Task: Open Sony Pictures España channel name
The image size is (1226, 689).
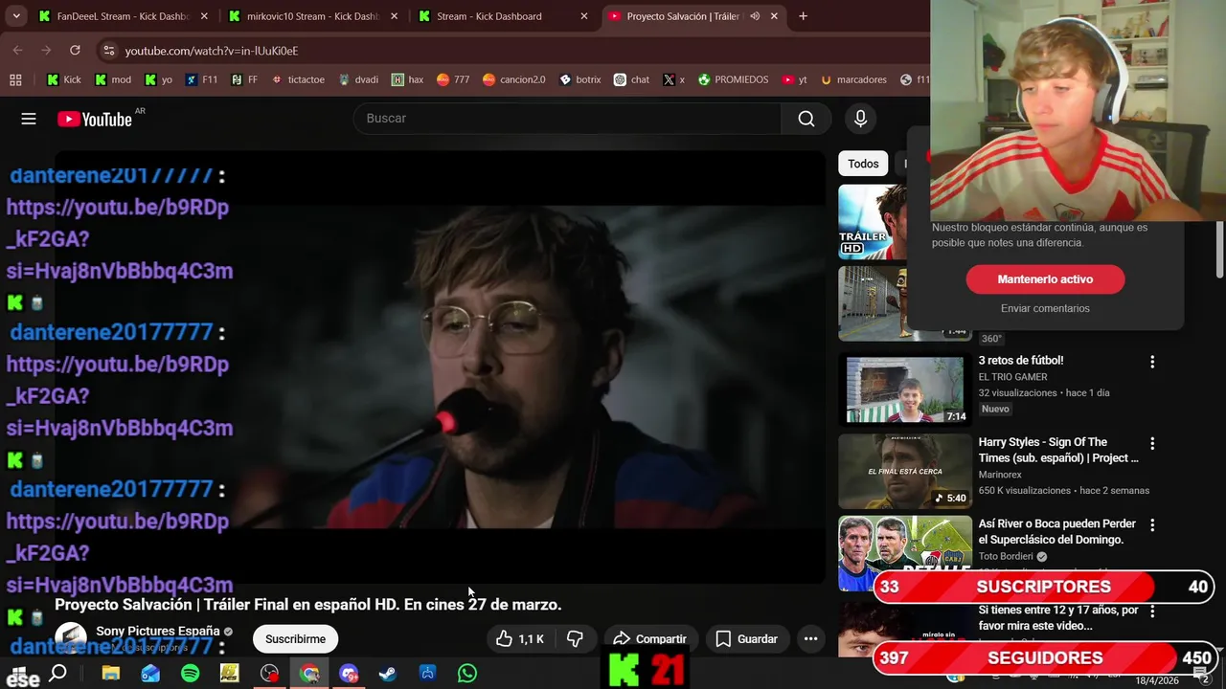Action: pos(157,632)
